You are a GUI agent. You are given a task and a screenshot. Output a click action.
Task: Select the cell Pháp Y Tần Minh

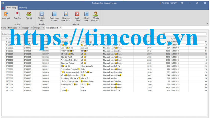[x=70, y=51]
